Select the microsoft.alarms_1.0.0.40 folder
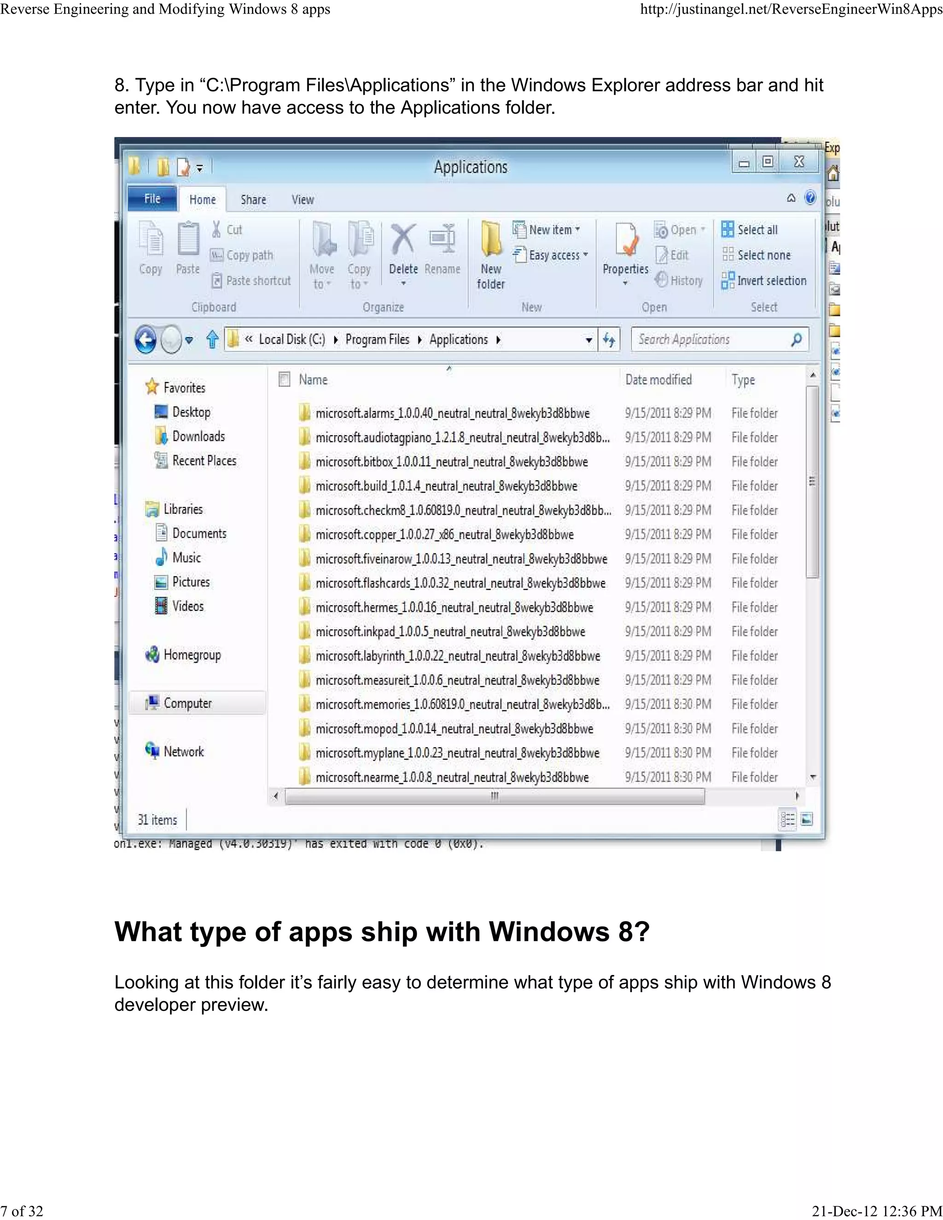The height and width of the screenshot is (1220, 943). [444, 413]
